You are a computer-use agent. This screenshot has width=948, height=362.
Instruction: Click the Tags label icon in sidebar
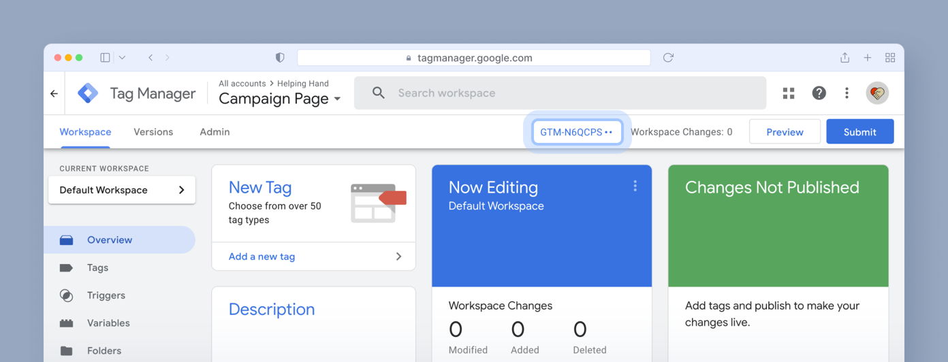66,268
